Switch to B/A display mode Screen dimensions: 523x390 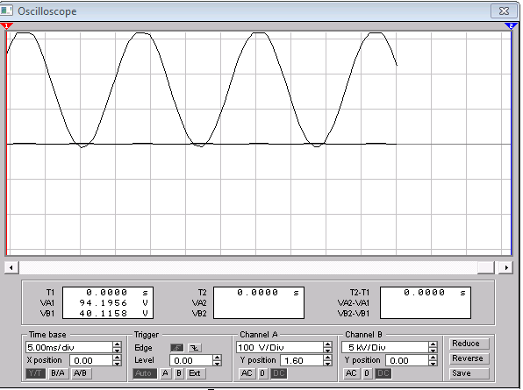click(x=58, y=373)
